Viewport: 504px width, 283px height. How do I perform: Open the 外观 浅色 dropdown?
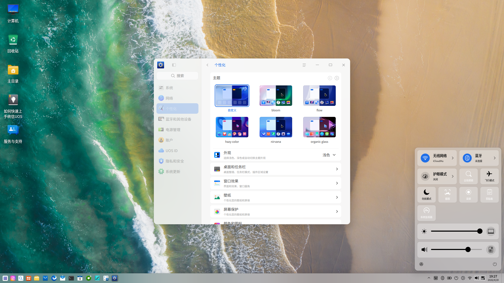(329, 155)
